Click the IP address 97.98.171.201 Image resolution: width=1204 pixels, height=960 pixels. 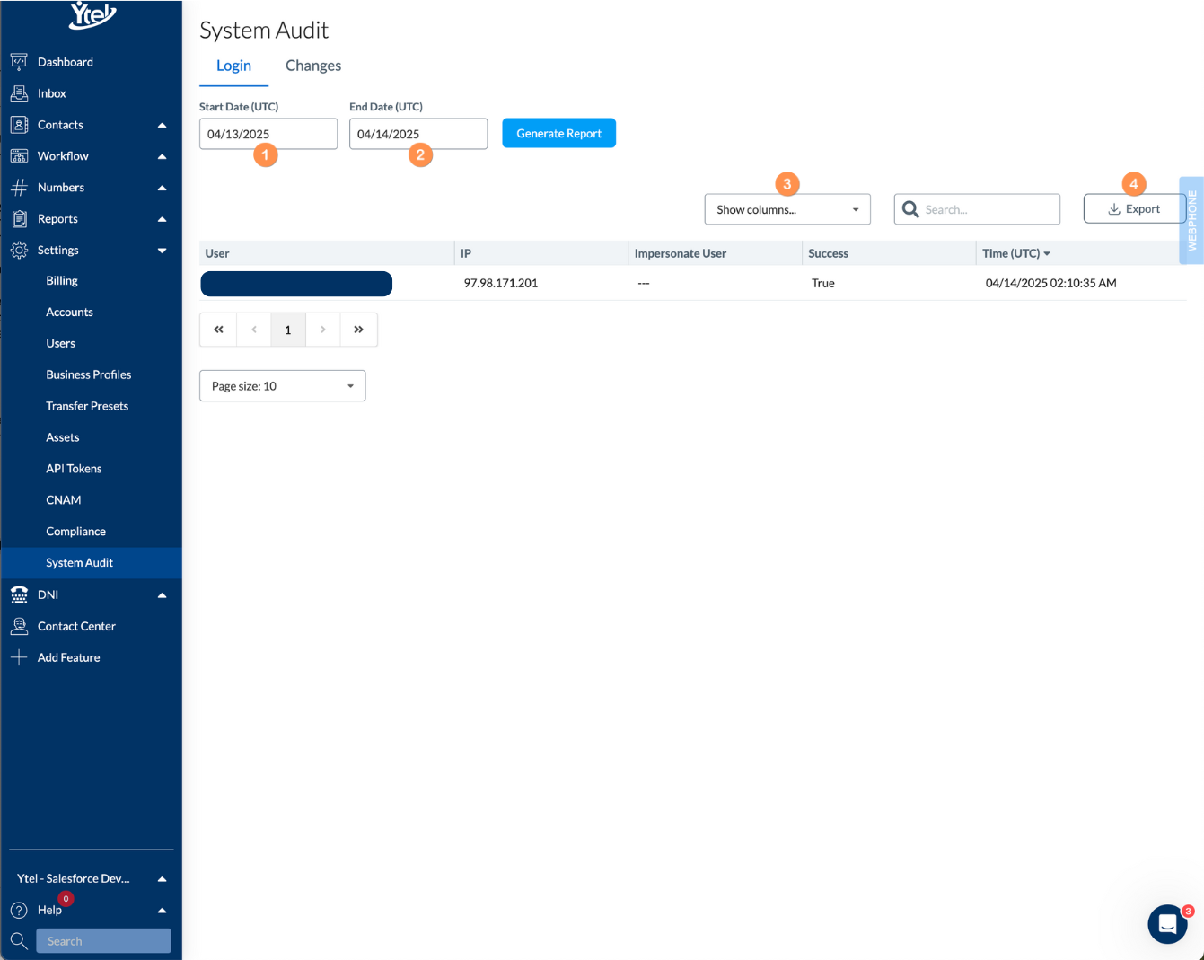coord(501,283)
